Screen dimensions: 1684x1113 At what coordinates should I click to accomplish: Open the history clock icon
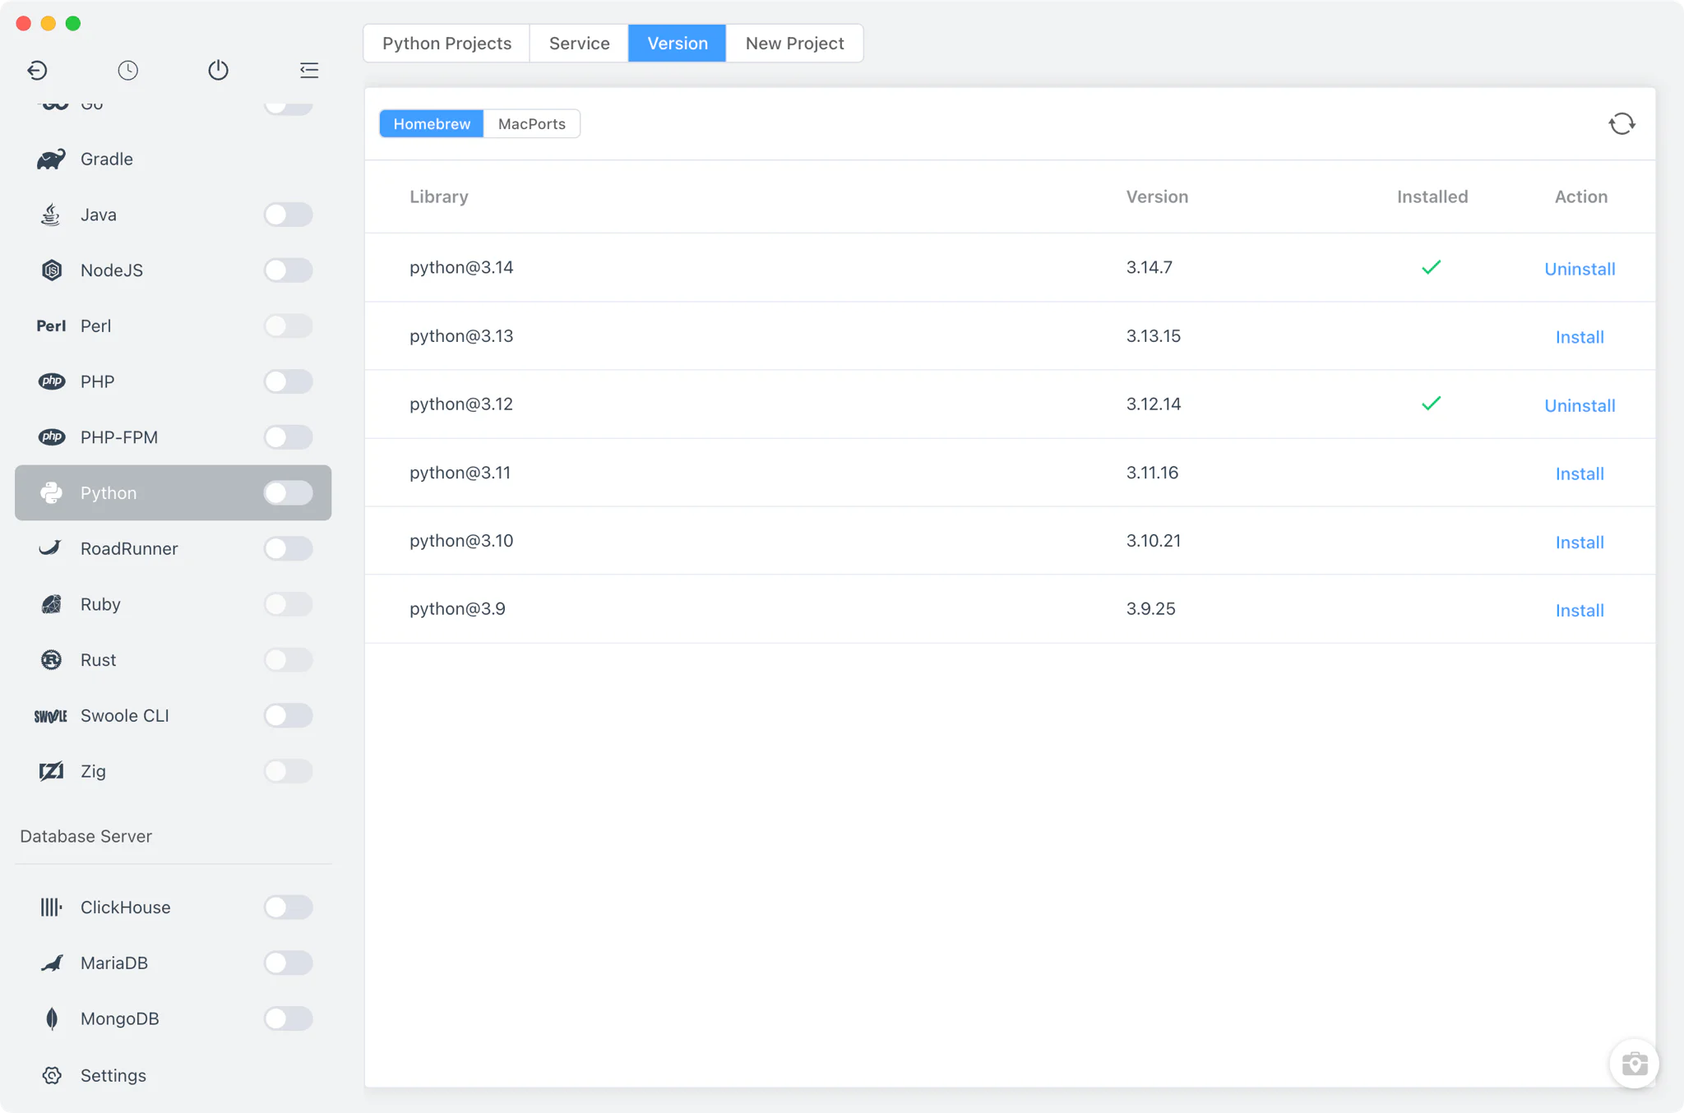[127, 70]
